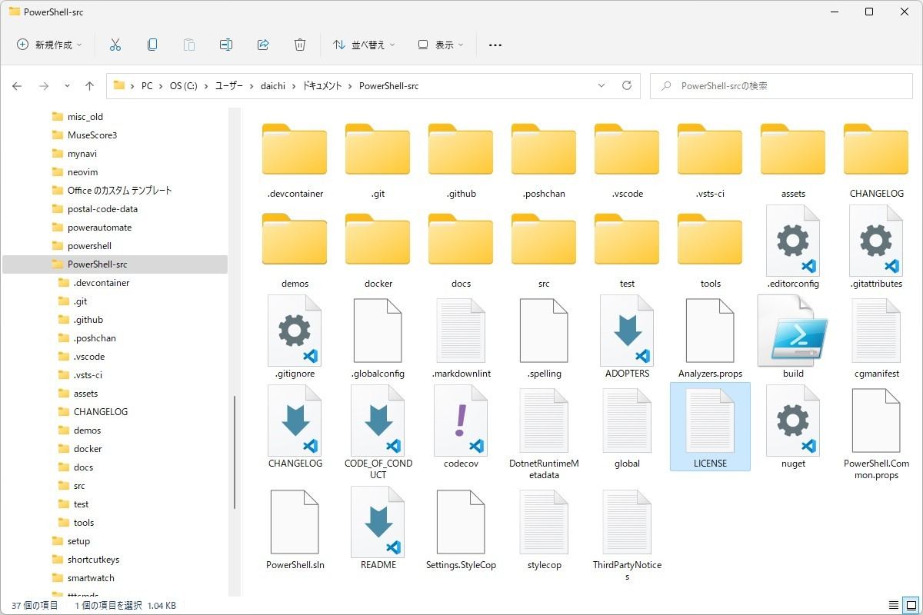Select assets in navigation tree

pos(85,394)
